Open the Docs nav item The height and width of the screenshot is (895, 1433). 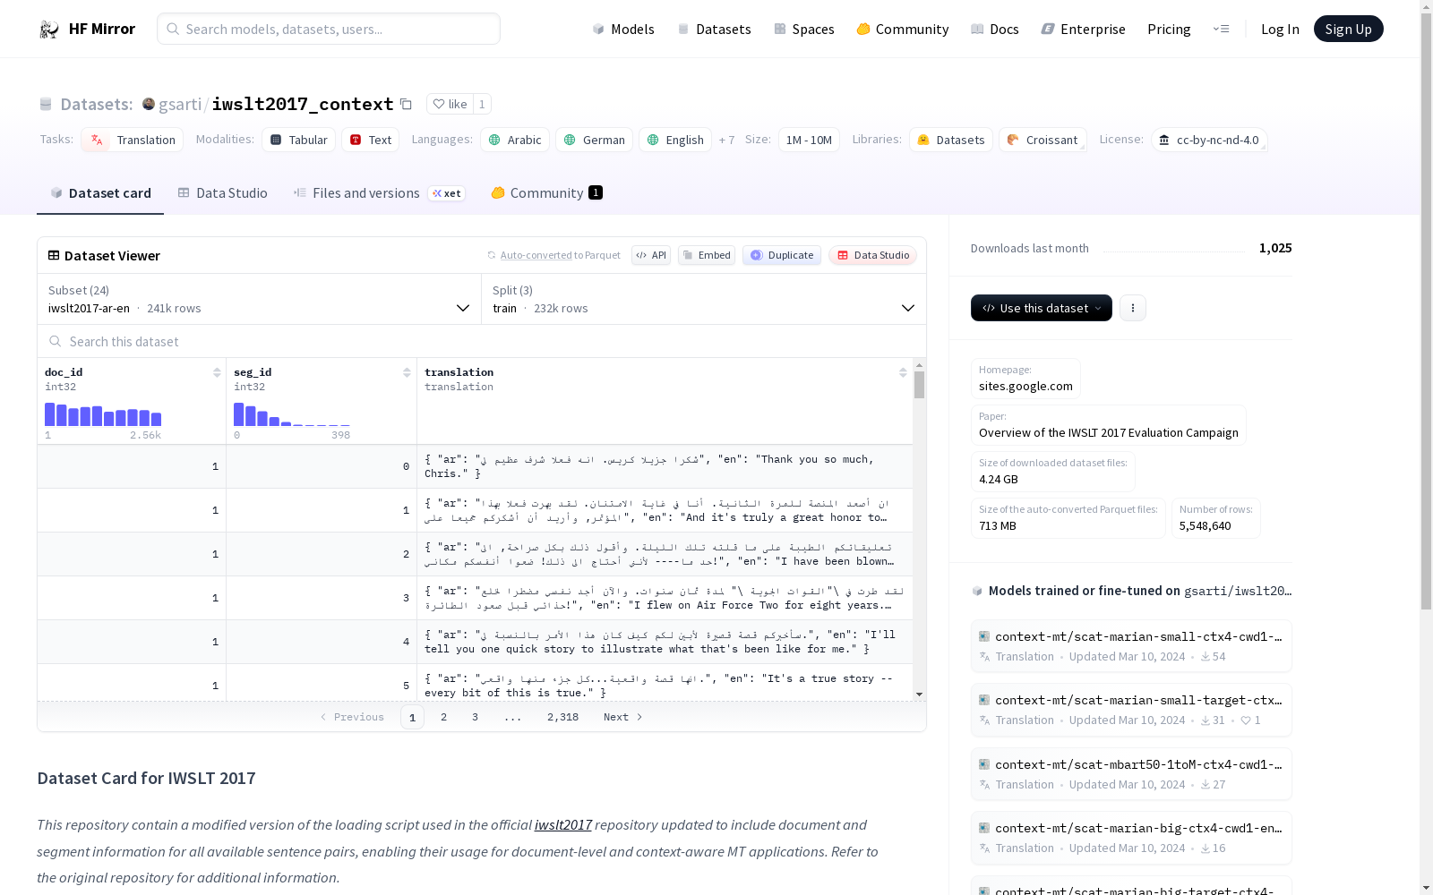995,29
